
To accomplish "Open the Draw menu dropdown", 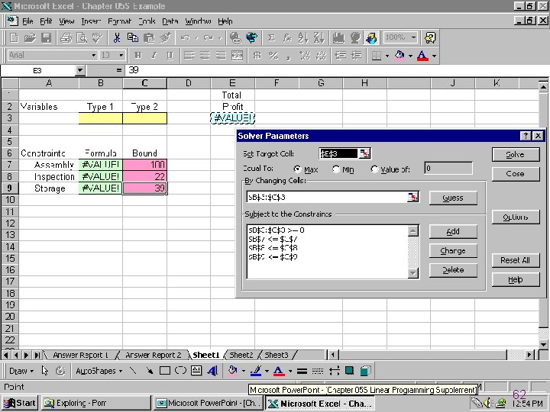I will click(21, 371).
